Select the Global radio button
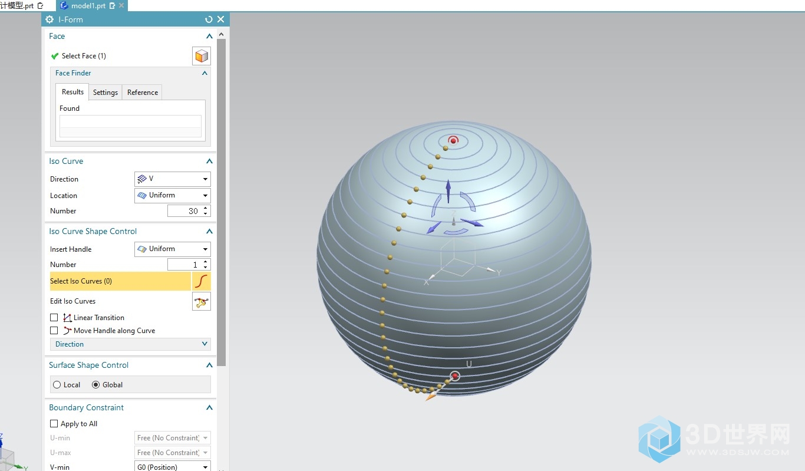This screenshot has width=805, height=471. [x=96, y=385]
